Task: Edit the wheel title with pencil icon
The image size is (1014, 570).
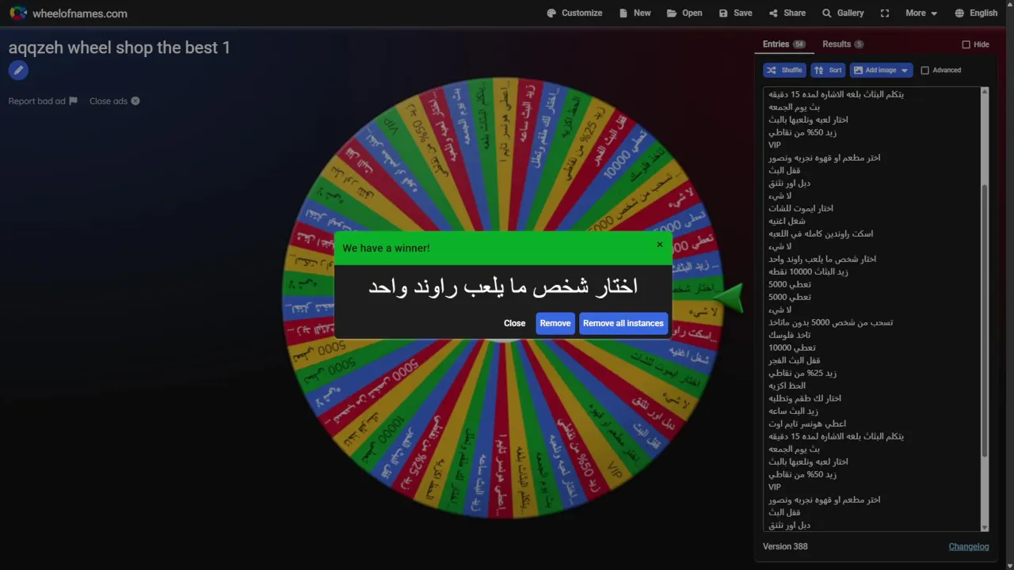Action: coord(18,70)
